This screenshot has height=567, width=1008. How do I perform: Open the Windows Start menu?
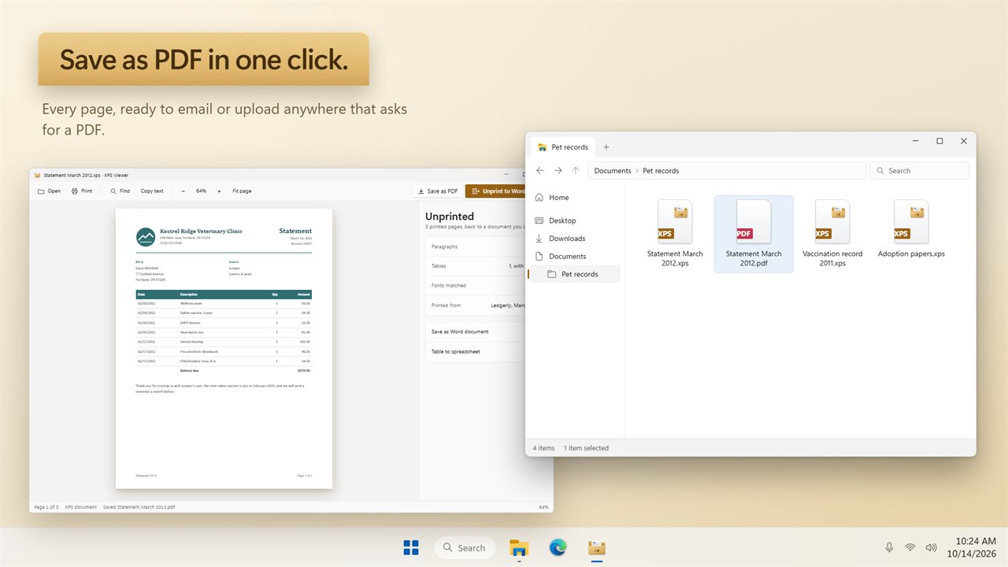pyautogui.click(x=411, y=547)
